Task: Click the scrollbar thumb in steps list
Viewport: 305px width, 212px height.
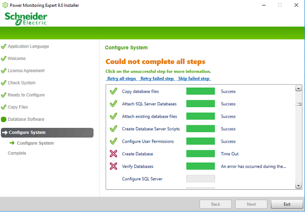Action: point(298,104)
